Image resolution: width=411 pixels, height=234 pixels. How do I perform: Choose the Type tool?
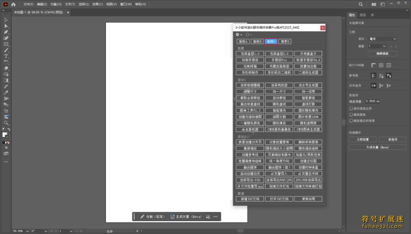point(6,56)
